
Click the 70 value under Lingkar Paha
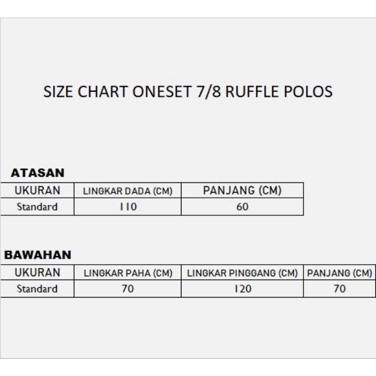coord(127,289)
